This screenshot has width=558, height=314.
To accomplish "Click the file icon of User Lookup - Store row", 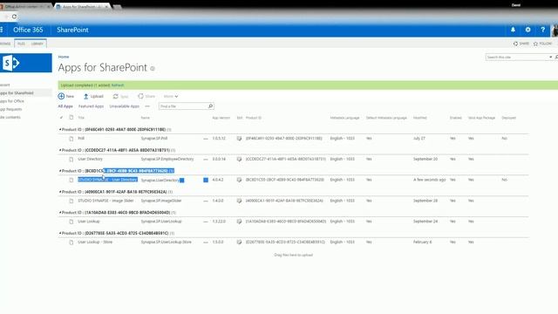I will (x=71, y=242).
